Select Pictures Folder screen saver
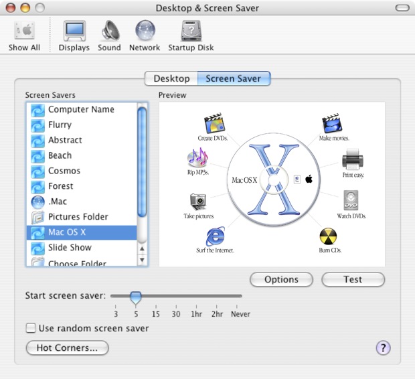Screen dimensions: 415x379 [x=82, y=217]
